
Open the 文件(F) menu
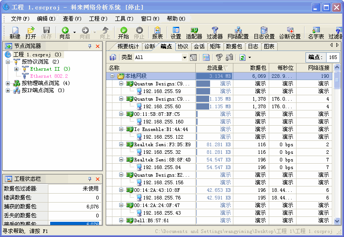tap(20, 19)
